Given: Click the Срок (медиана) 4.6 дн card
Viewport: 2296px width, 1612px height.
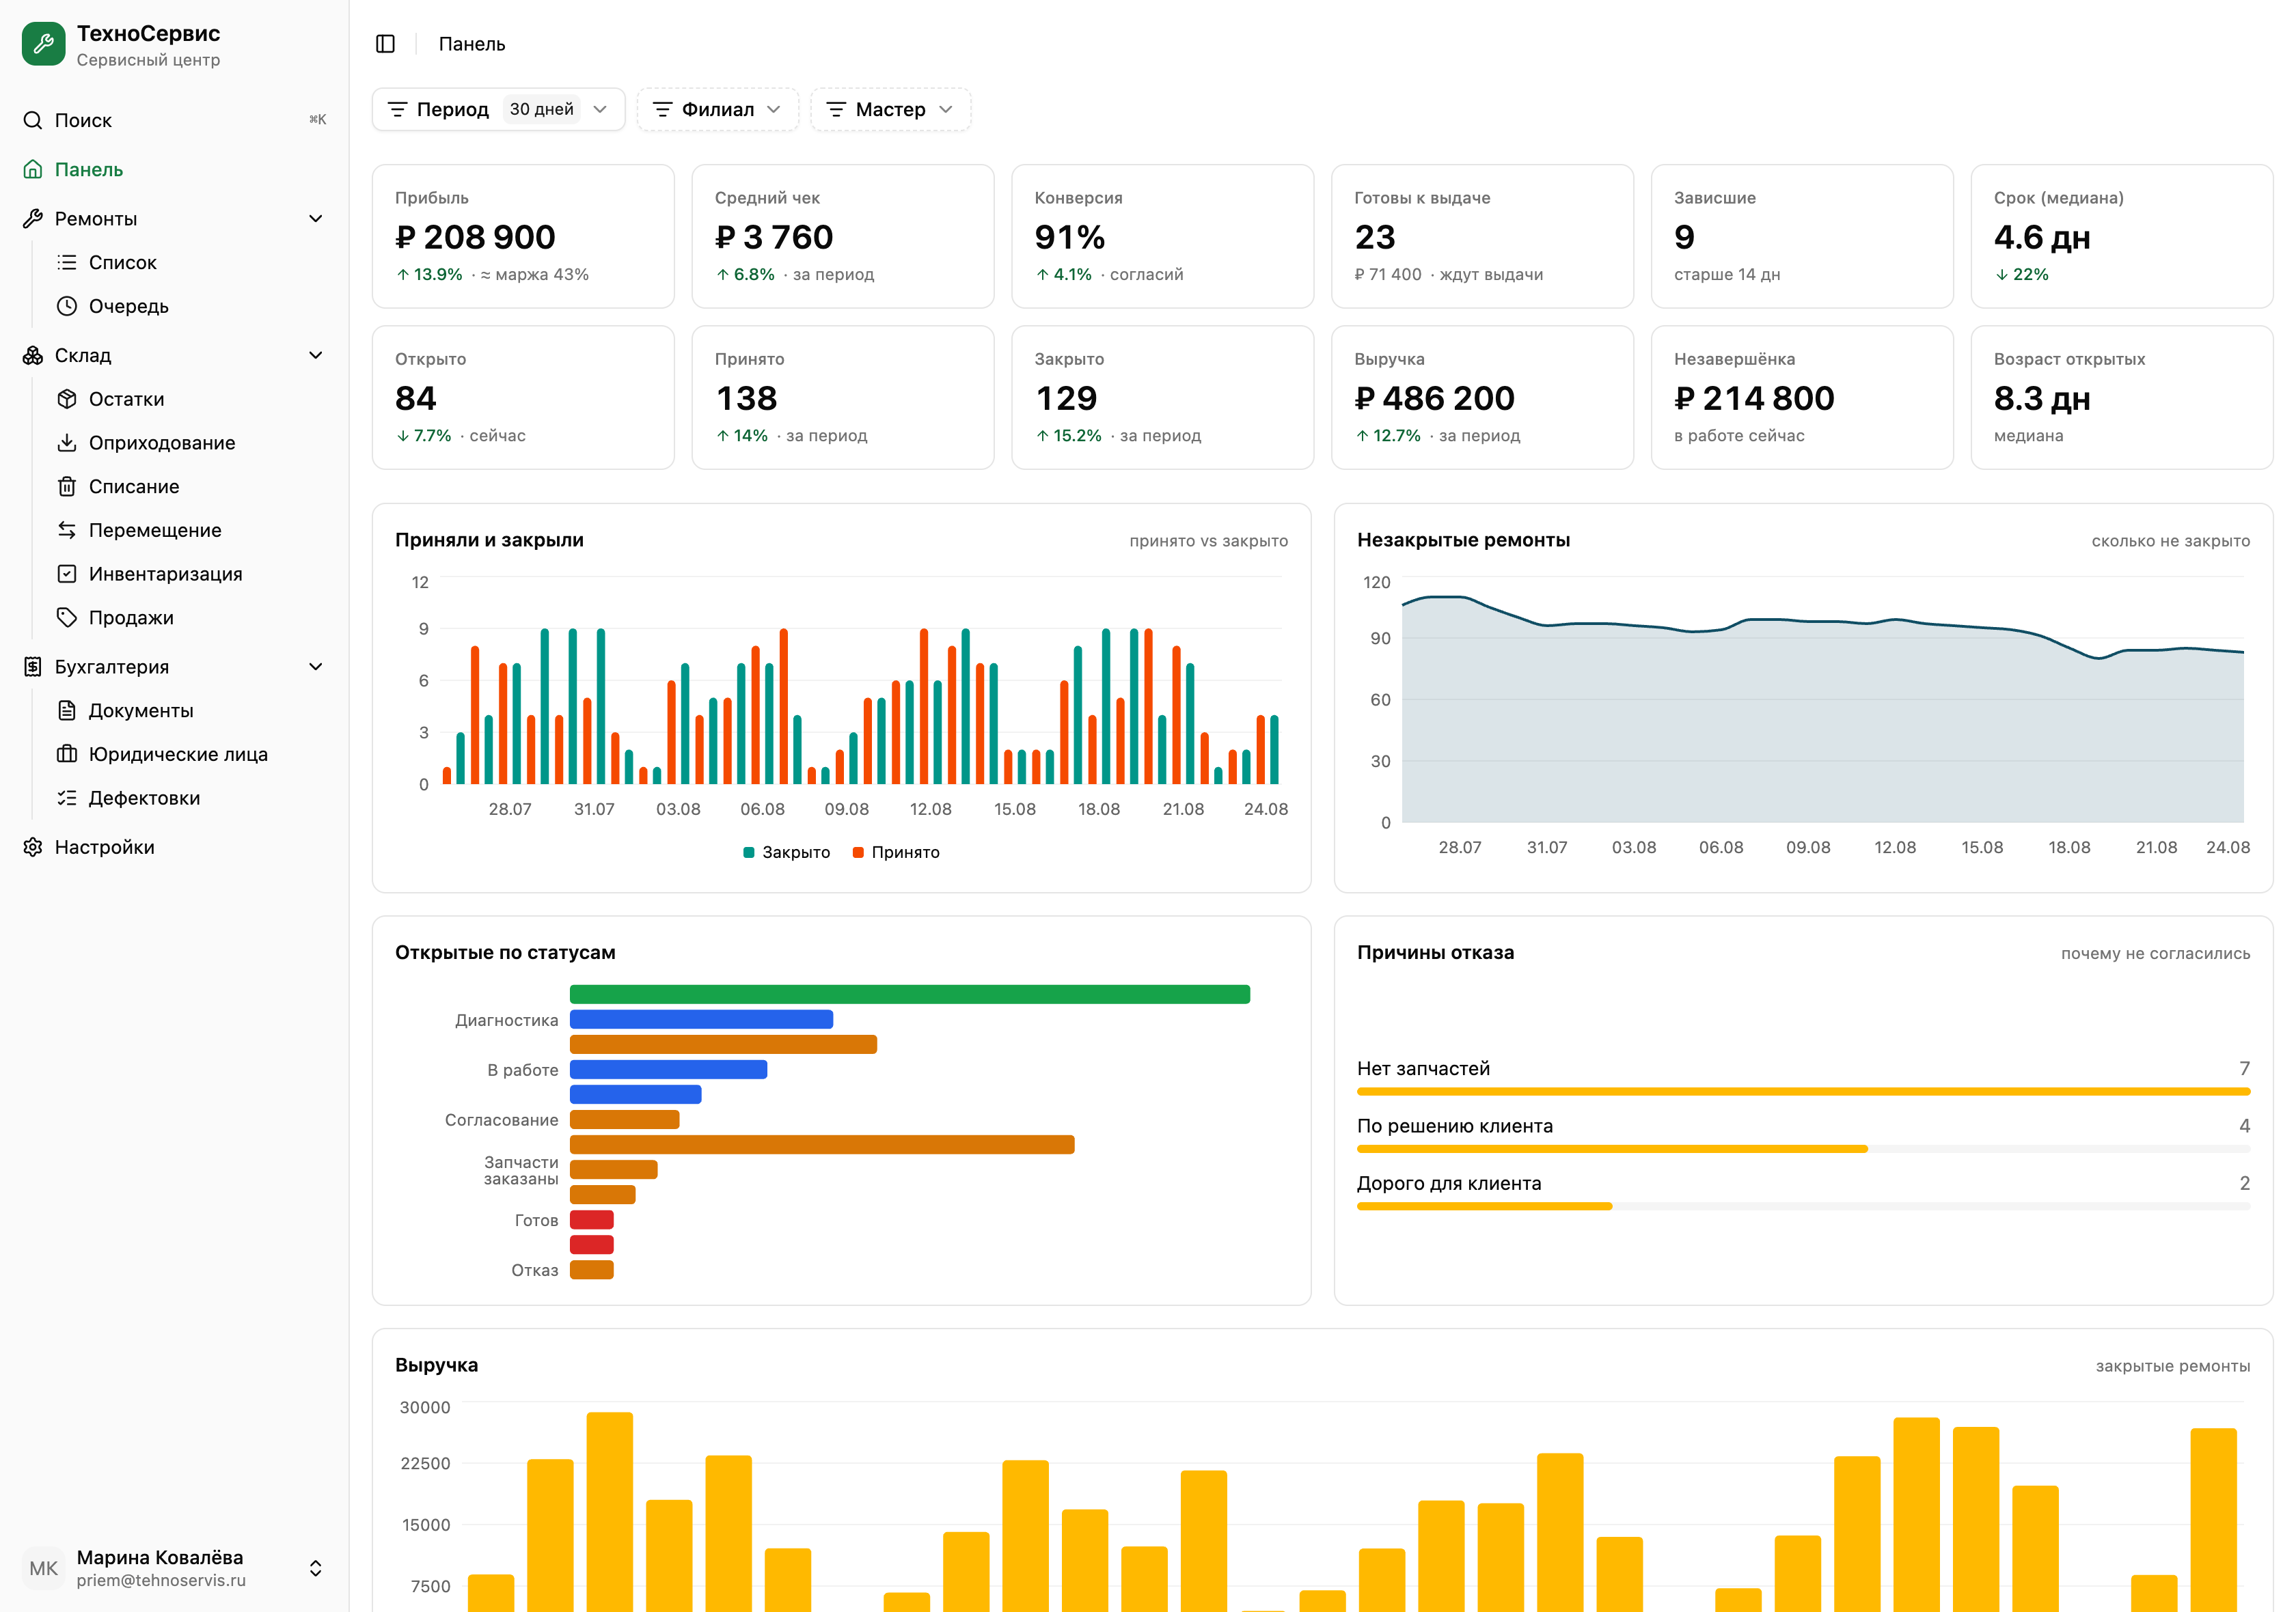Looking at the screenshot, I should 2122,236.
